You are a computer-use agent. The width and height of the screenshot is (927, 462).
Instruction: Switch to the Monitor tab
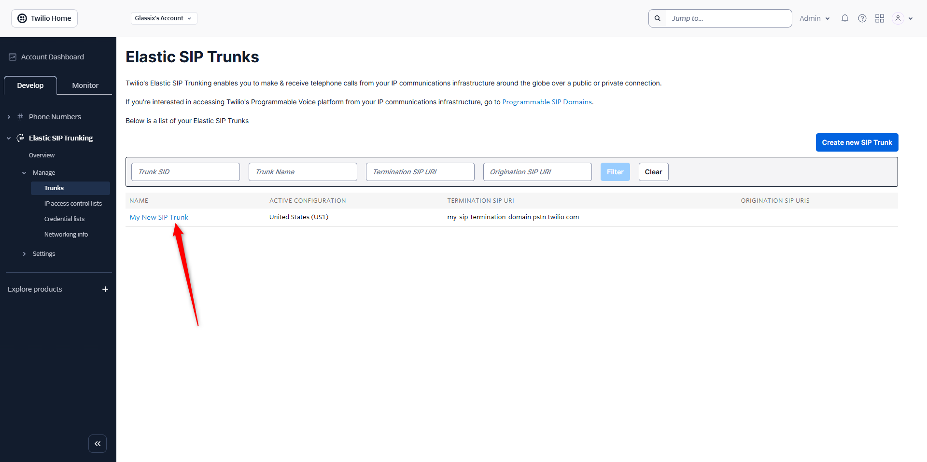(x=85, y=85)
